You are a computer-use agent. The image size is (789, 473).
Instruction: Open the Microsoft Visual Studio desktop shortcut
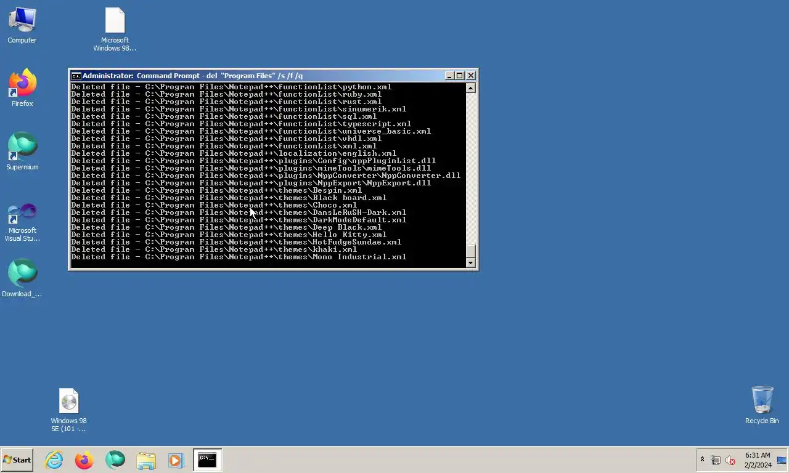(22, 222)
